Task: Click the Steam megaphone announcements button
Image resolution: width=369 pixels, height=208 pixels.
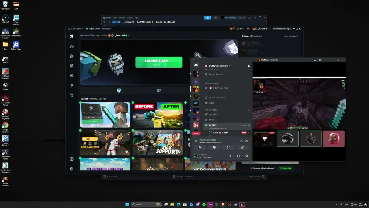Action: pos(208,18)
